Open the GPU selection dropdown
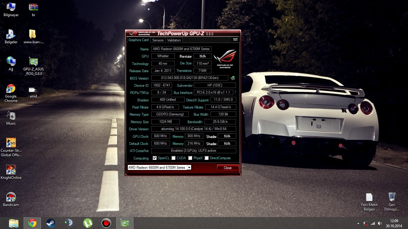This screenshot has width=408, height=229. point(159,168)
